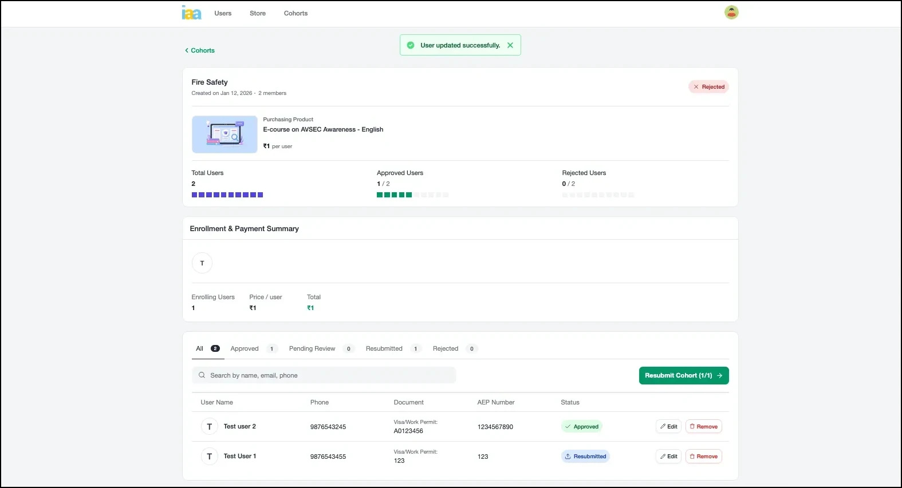Click Test user 2's avatar icon
The width and height of the screenshot is (902, 488).
pos(210,427)
